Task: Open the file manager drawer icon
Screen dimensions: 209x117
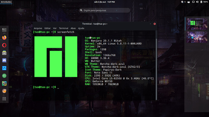Action: 4,53
